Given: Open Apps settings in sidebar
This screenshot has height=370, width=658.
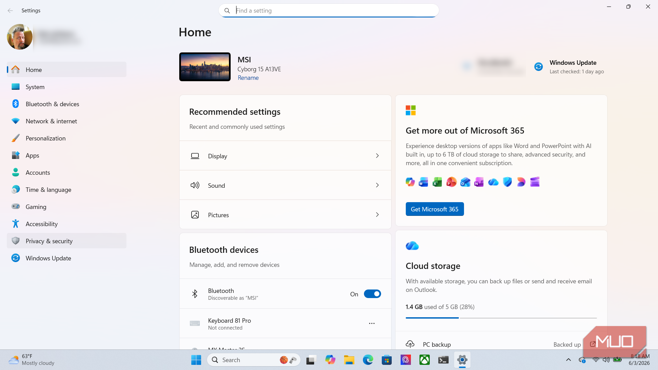Looking at the screenshot, I should (x=66, y=155).
